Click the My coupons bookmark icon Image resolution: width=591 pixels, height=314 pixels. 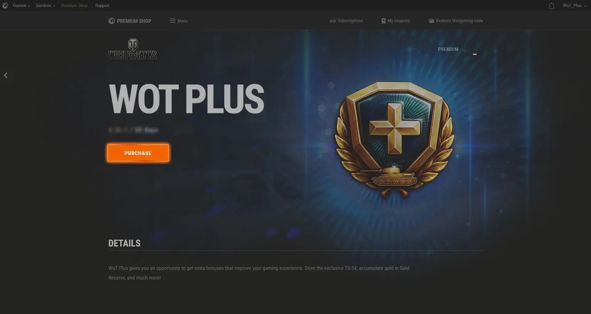(383, 21)
